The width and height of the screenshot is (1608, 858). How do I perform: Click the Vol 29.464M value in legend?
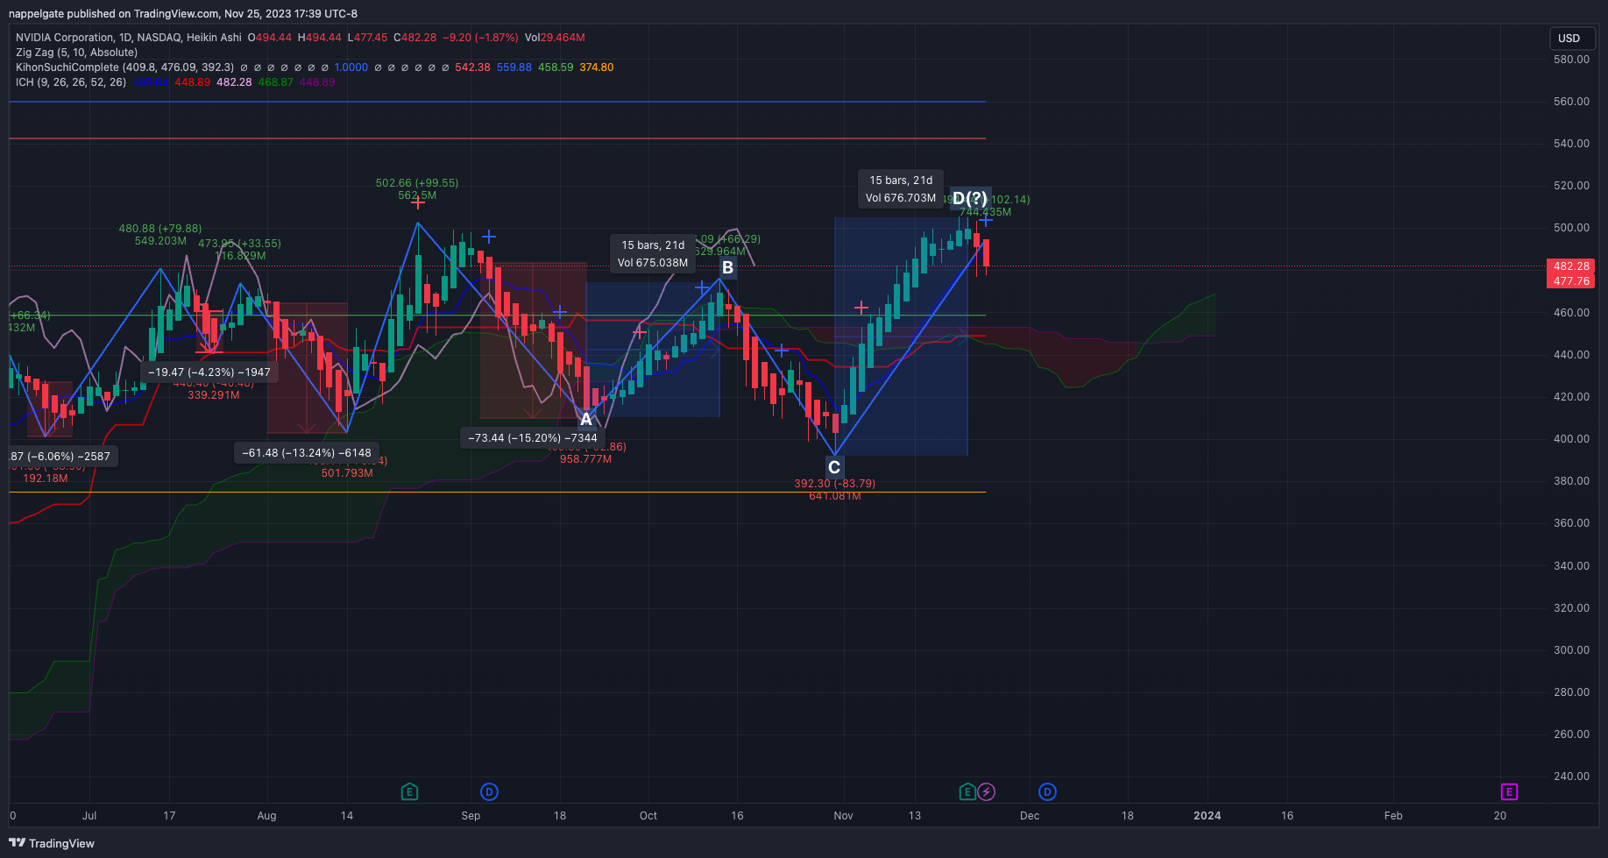click(x=555, y=38)
